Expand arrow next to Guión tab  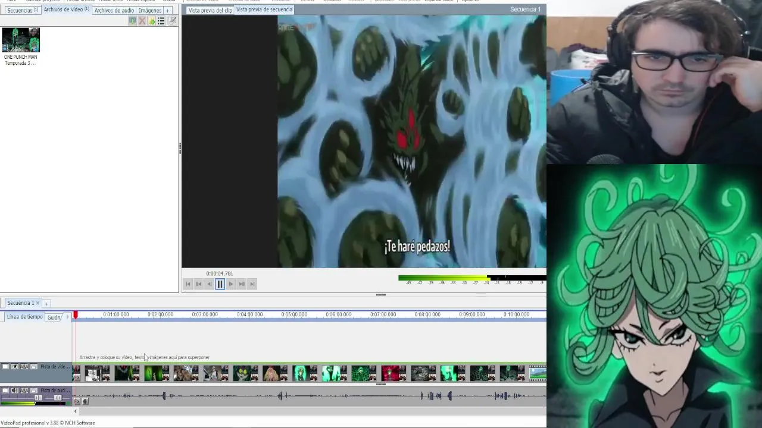(67, 317)
